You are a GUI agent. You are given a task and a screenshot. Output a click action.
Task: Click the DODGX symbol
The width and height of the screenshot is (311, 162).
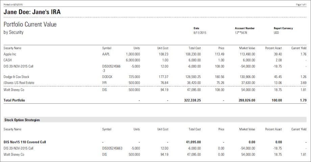pos(107,77)
